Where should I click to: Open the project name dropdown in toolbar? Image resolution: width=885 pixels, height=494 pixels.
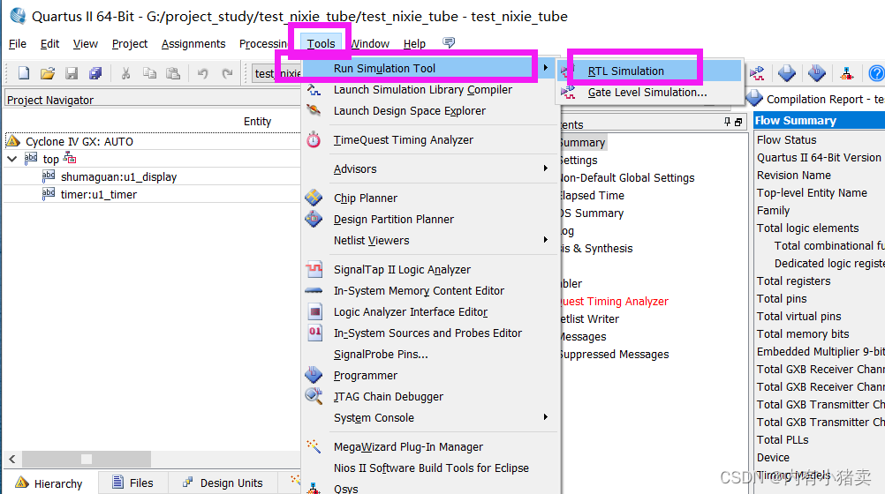coord(276,73)
